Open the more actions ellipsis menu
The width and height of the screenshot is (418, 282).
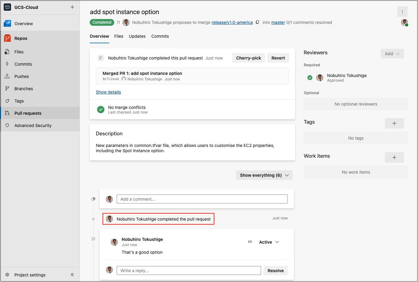[402, 12]
